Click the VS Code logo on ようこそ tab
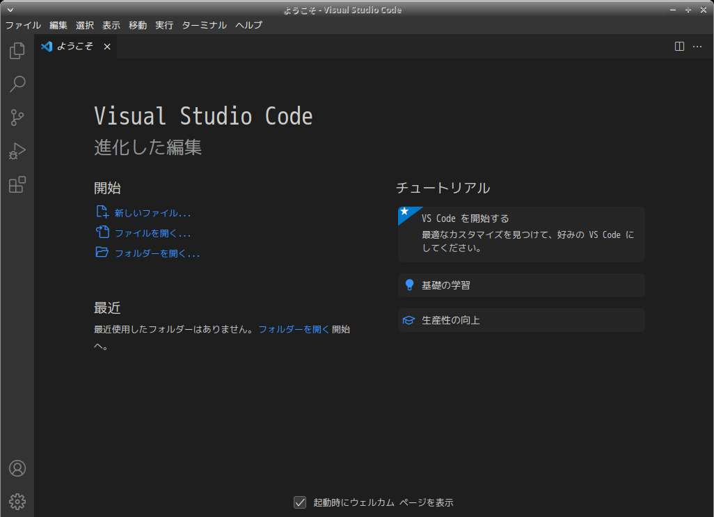Viewport: 714px width, 517px height. [47, 47]
